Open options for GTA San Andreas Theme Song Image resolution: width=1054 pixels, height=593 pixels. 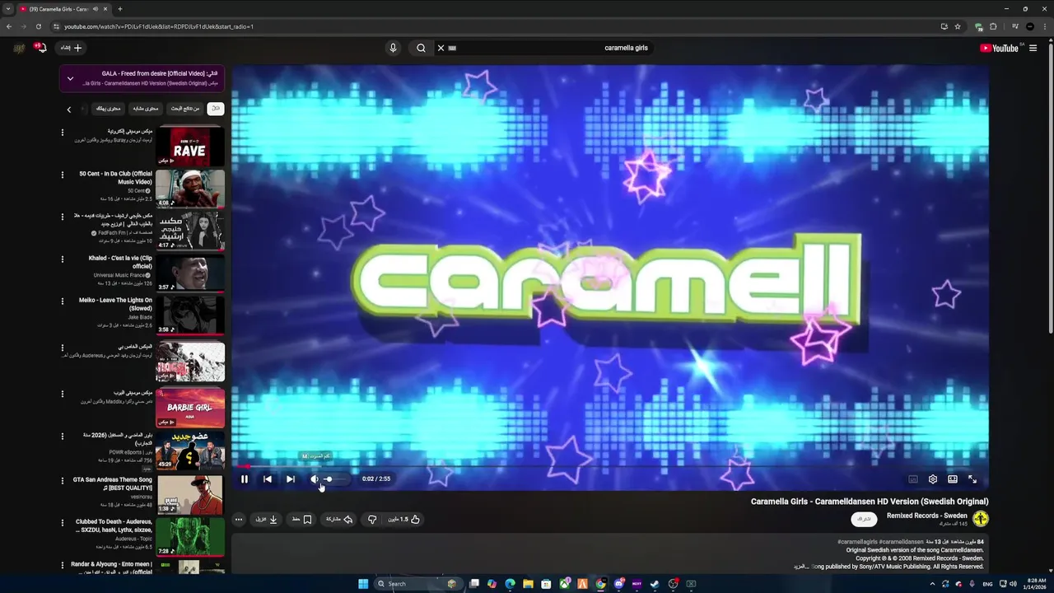coord(63,480)
